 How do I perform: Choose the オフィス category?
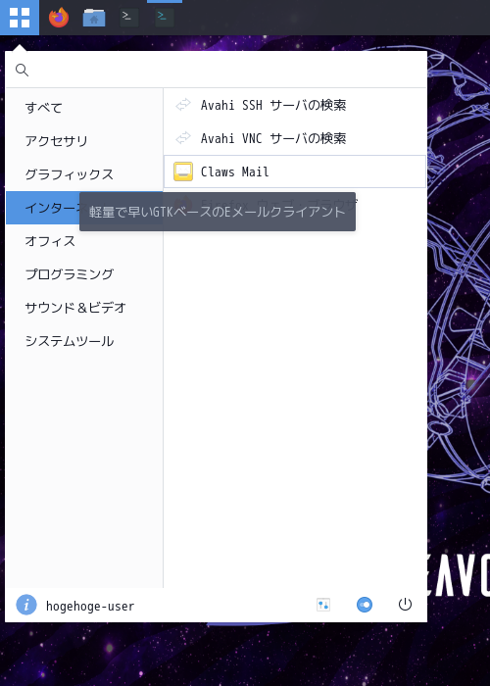84,241
